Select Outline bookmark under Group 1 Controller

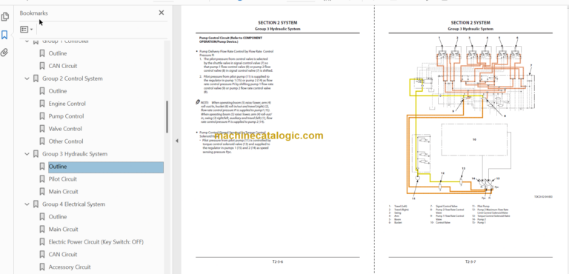point(58,53)
